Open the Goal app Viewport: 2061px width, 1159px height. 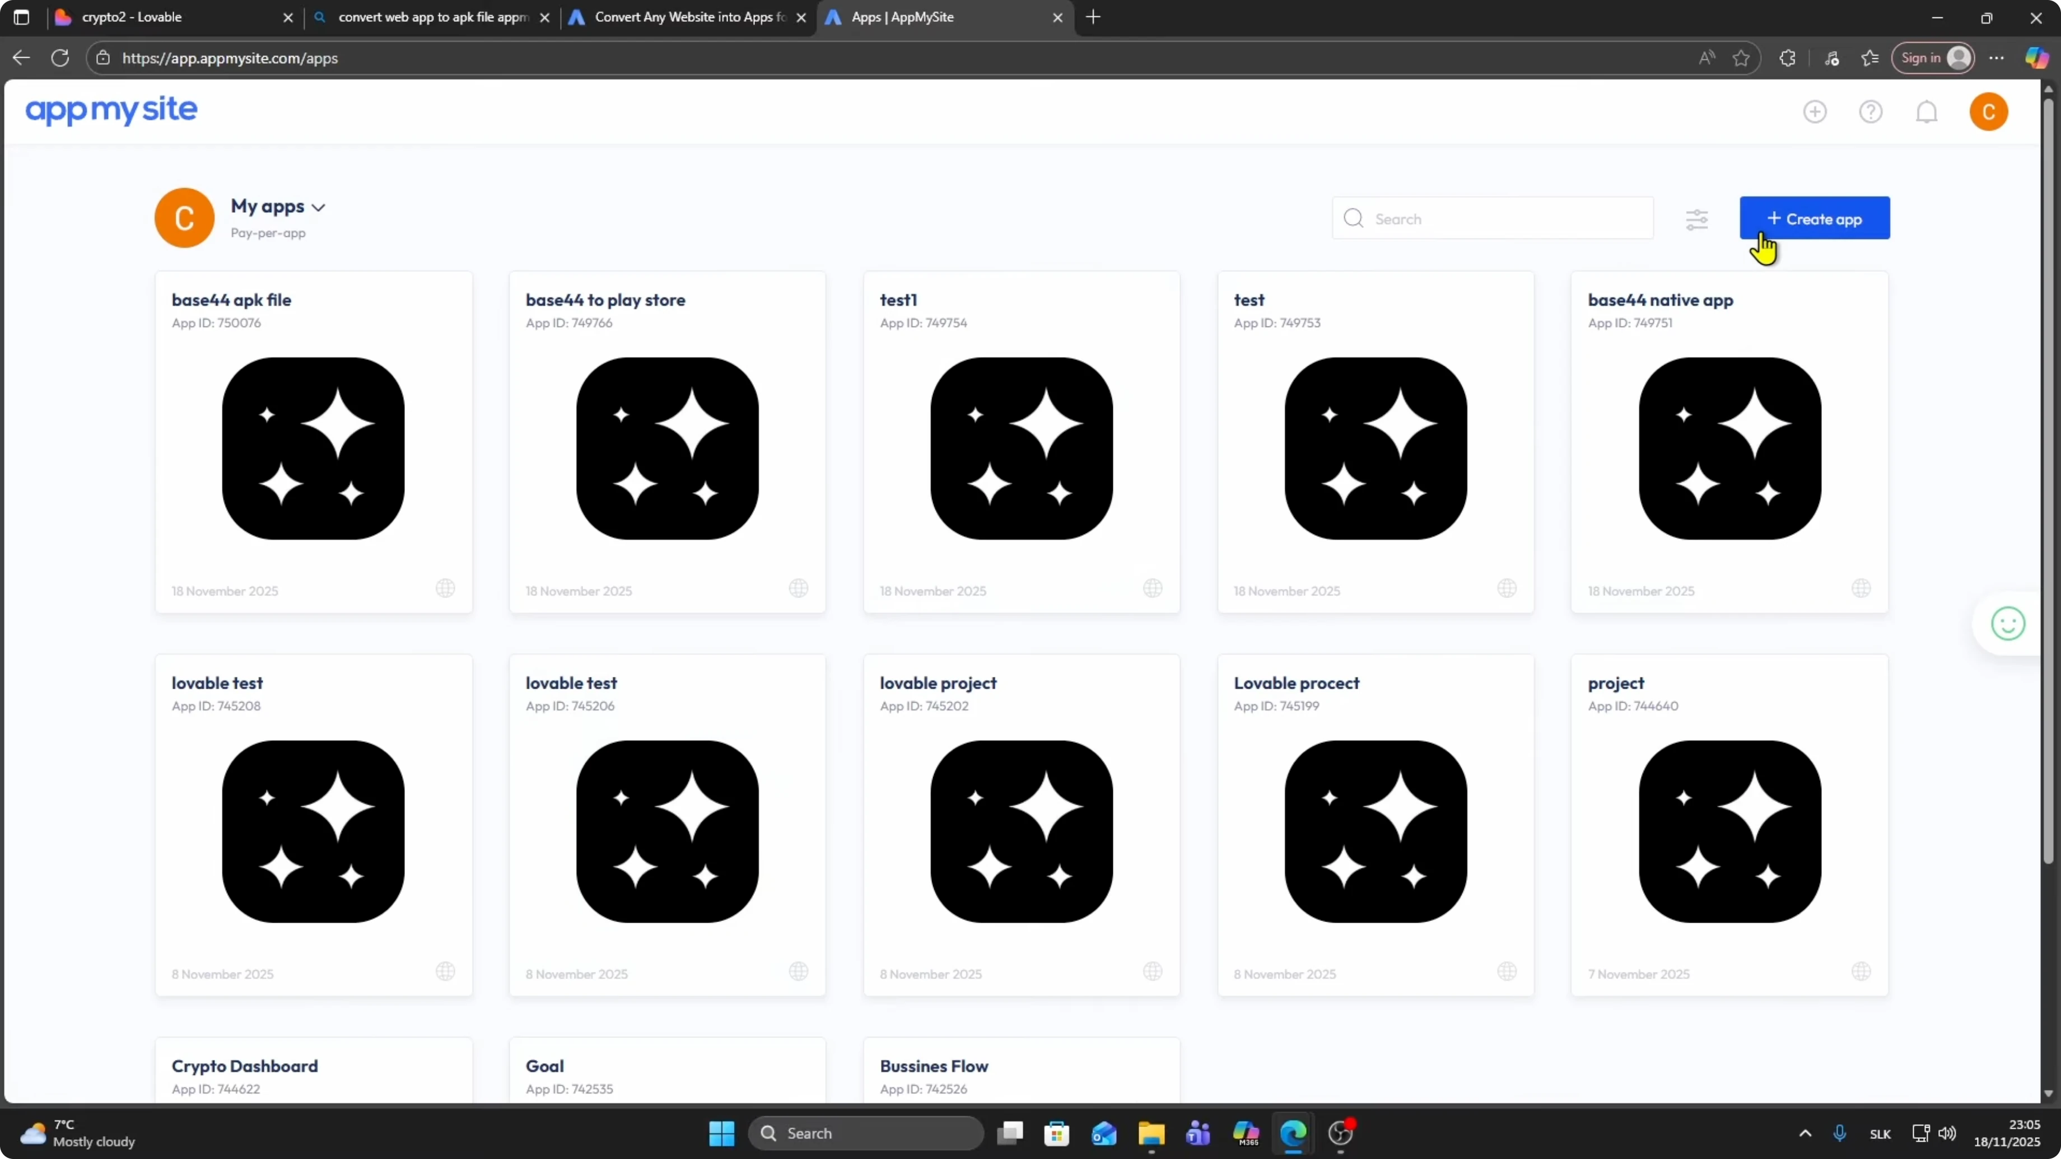(667, 1071)
